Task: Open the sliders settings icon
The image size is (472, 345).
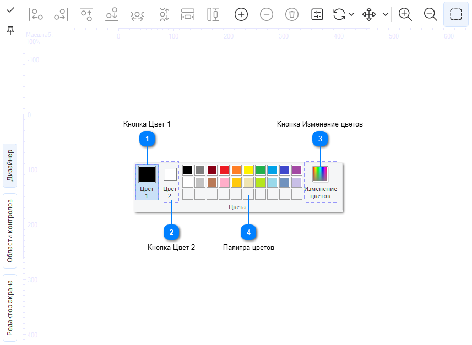Action: tap(317, 14)
